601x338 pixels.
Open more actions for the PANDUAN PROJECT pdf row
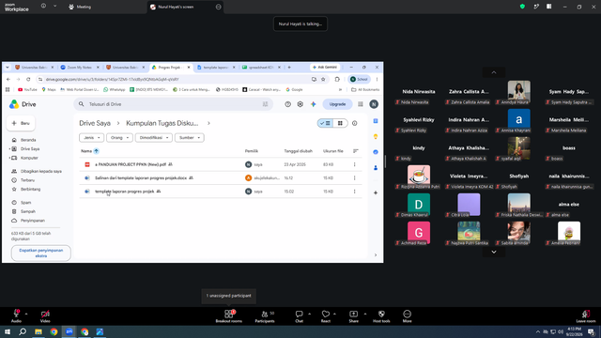click(x=355, y=164)
